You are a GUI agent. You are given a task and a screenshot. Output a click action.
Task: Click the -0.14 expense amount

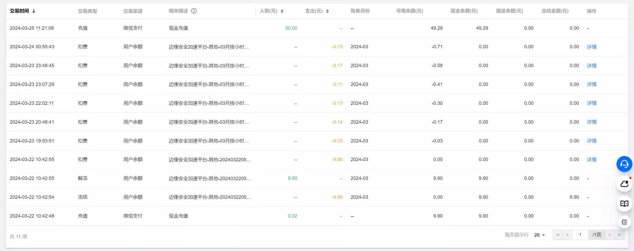tap(337, 122)
